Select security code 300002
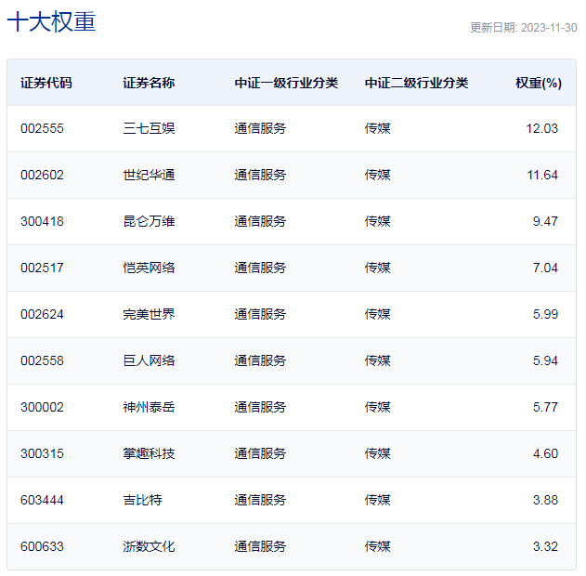 pos(42,407)
